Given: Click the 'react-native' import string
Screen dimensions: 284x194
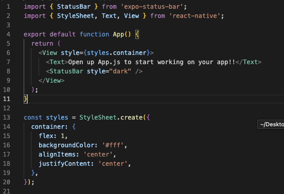Looking at the screenshot, I should pyautogui.click(x=194, y=16).
